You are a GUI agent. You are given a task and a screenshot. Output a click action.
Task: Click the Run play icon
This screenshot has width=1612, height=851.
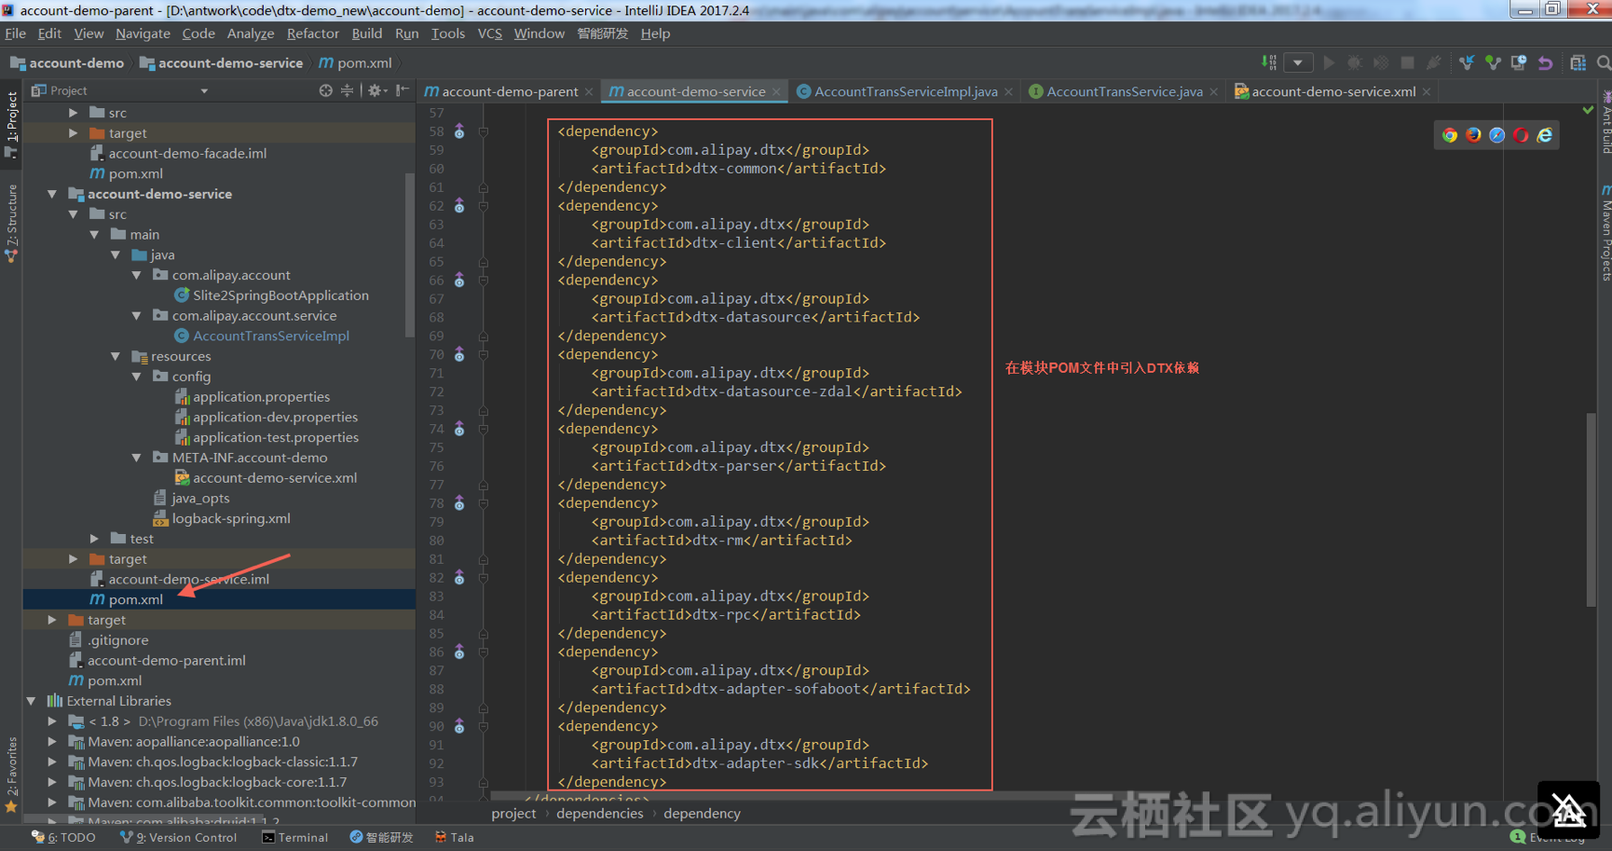[x=1329, y=62]
